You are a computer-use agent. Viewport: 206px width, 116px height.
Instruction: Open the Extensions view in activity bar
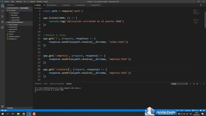[x=3, y=27]
